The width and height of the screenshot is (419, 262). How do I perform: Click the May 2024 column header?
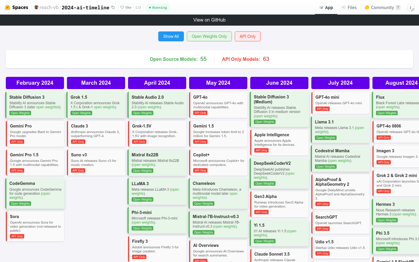[x=218, y=83]
